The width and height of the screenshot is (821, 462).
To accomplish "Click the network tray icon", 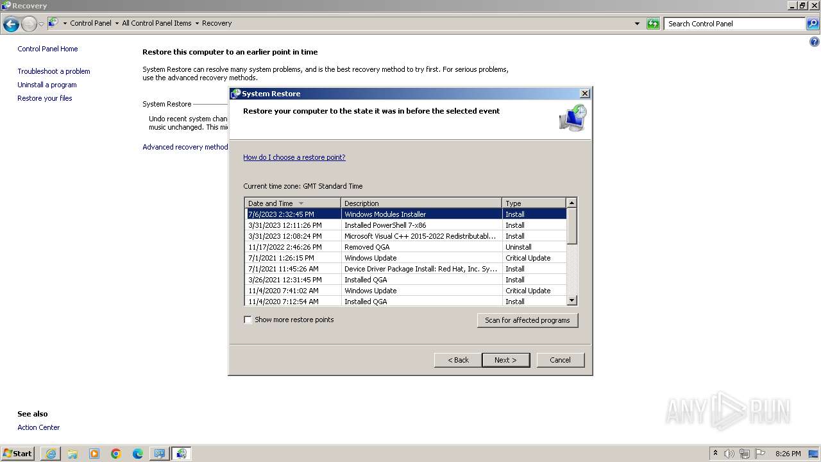I will tap(745, 454).
